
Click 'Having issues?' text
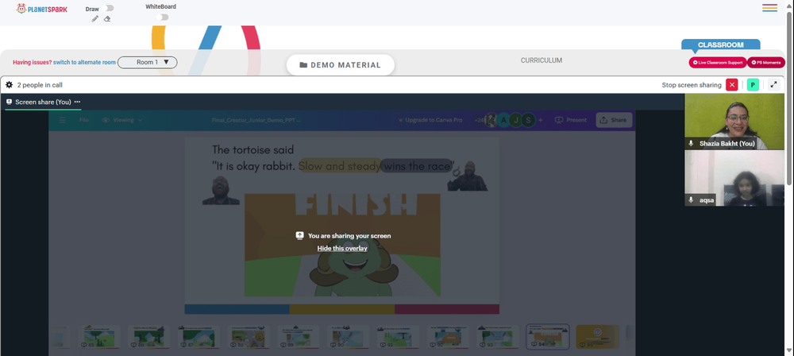(x=33, y=62)
